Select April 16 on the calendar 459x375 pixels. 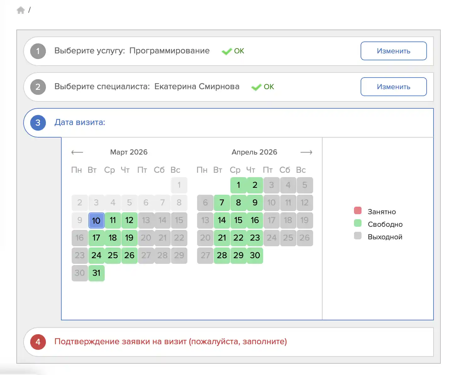click(255, 220)
